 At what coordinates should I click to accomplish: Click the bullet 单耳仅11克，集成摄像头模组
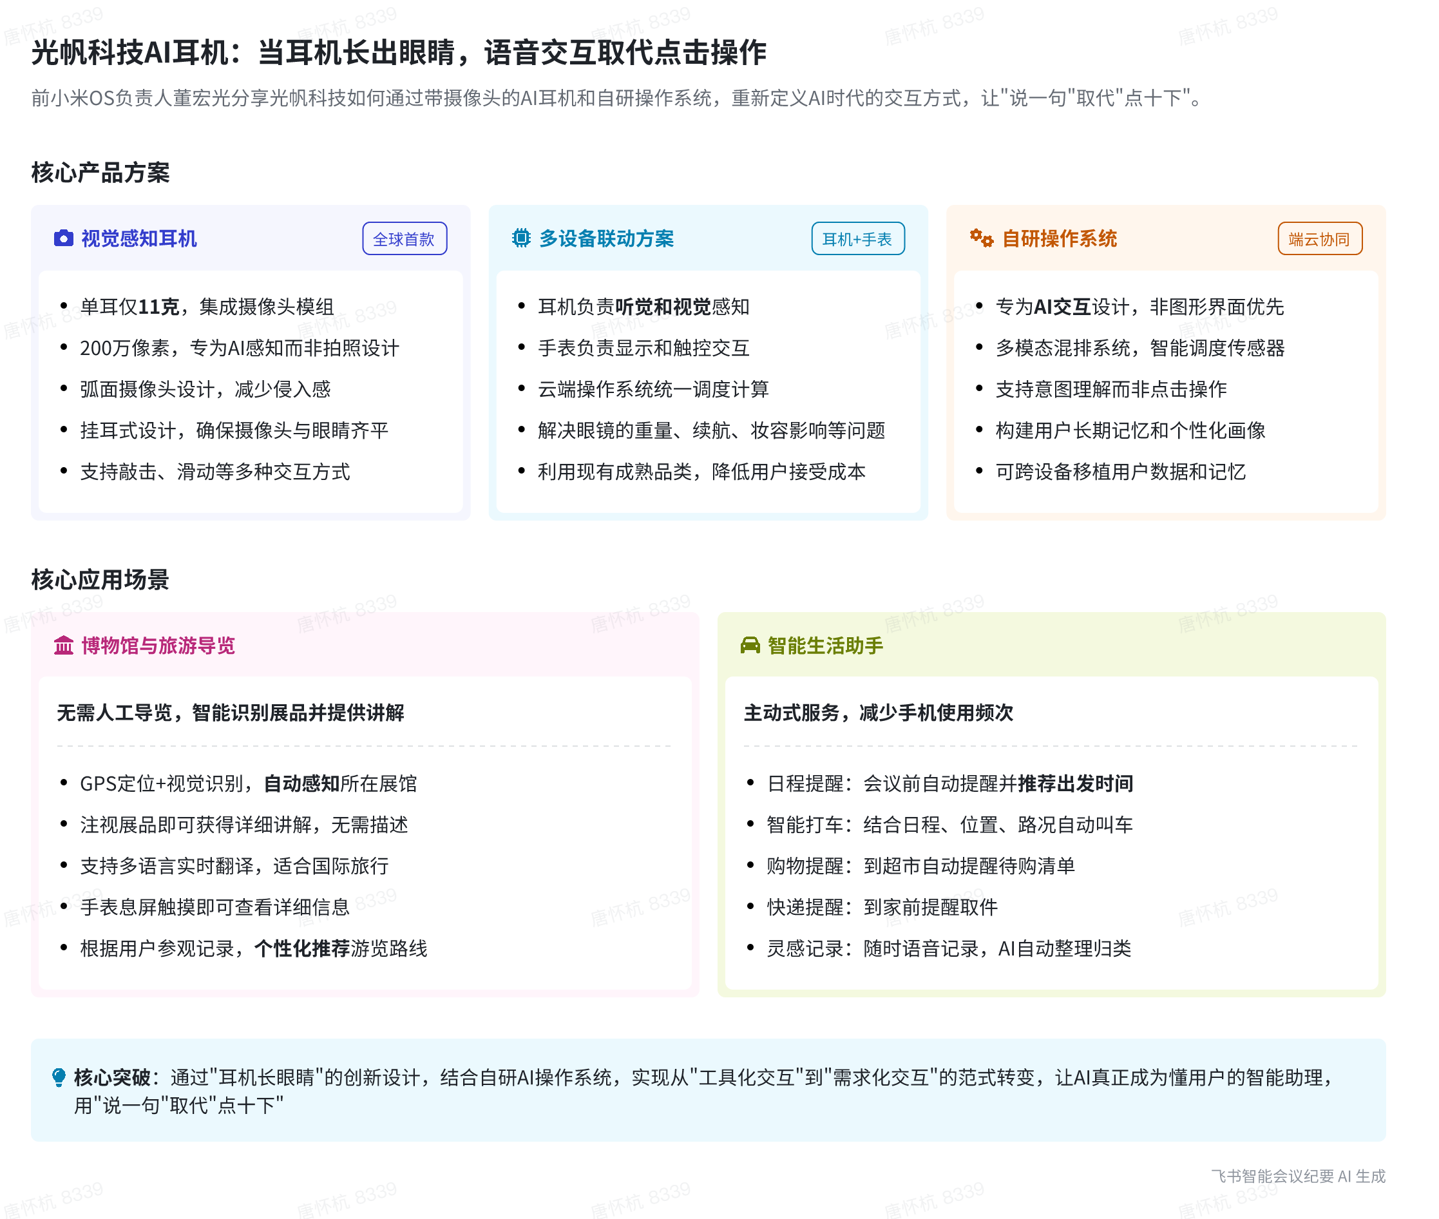(207, 306)
